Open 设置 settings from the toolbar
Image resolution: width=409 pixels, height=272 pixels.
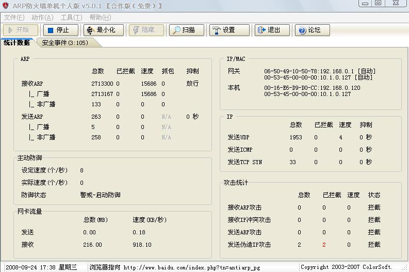[229, 30]
